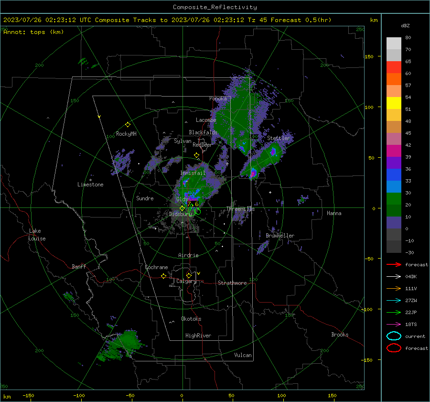Click the Strathmore city label
Image resolution: width=430 pixels, height=402 pixels.
pos(232,283)
